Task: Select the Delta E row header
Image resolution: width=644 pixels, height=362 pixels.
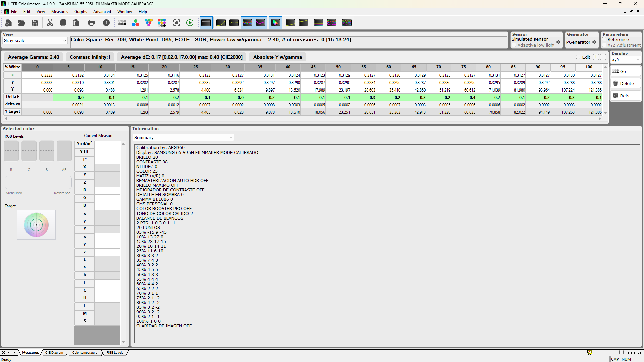Action: coord(12,97)
